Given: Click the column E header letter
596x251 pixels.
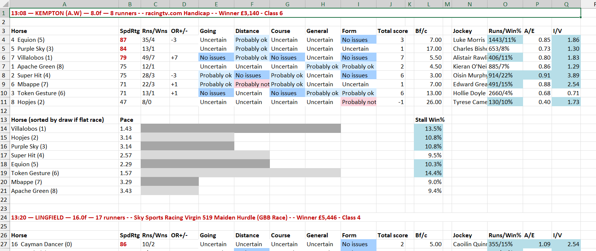Looking at the screenshot, I should (216, 4).
